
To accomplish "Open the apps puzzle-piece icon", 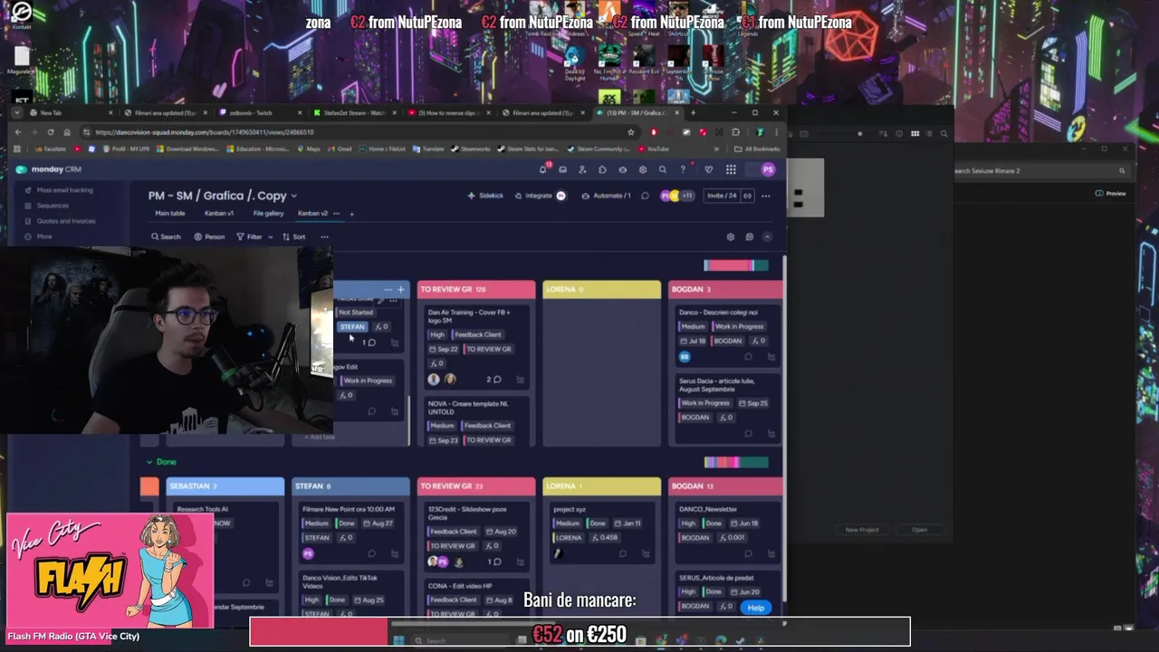I will click(602, 169).
